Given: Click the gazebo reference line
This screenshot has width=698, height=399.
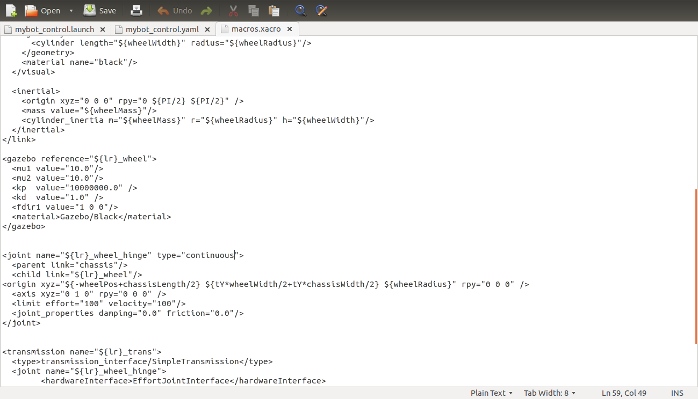Looking at the screenshot, I should (80, 159).
